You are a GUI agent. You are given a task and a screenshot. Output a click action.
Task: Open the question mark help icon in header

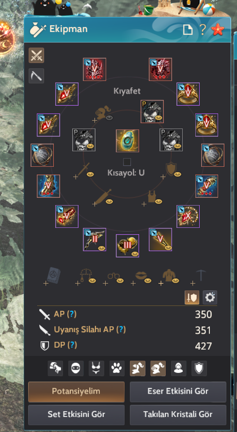point(203,30)
